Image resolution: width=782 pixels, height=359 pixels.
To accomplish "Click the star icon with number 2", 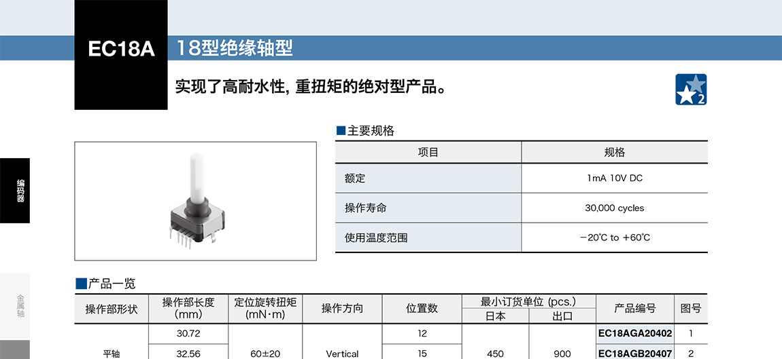I will pyautogui.click(x=691, y=90).
